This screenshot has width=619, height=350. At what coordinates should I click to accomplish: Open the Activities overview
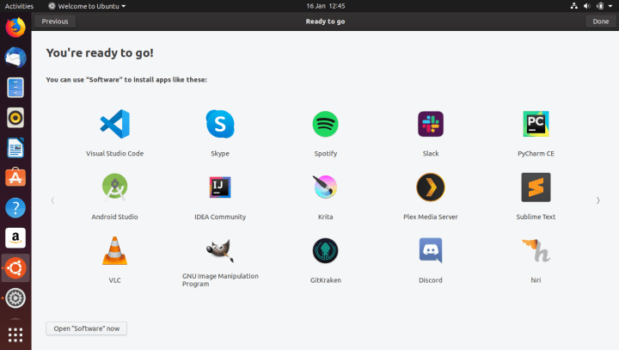(x=19, y=6)
